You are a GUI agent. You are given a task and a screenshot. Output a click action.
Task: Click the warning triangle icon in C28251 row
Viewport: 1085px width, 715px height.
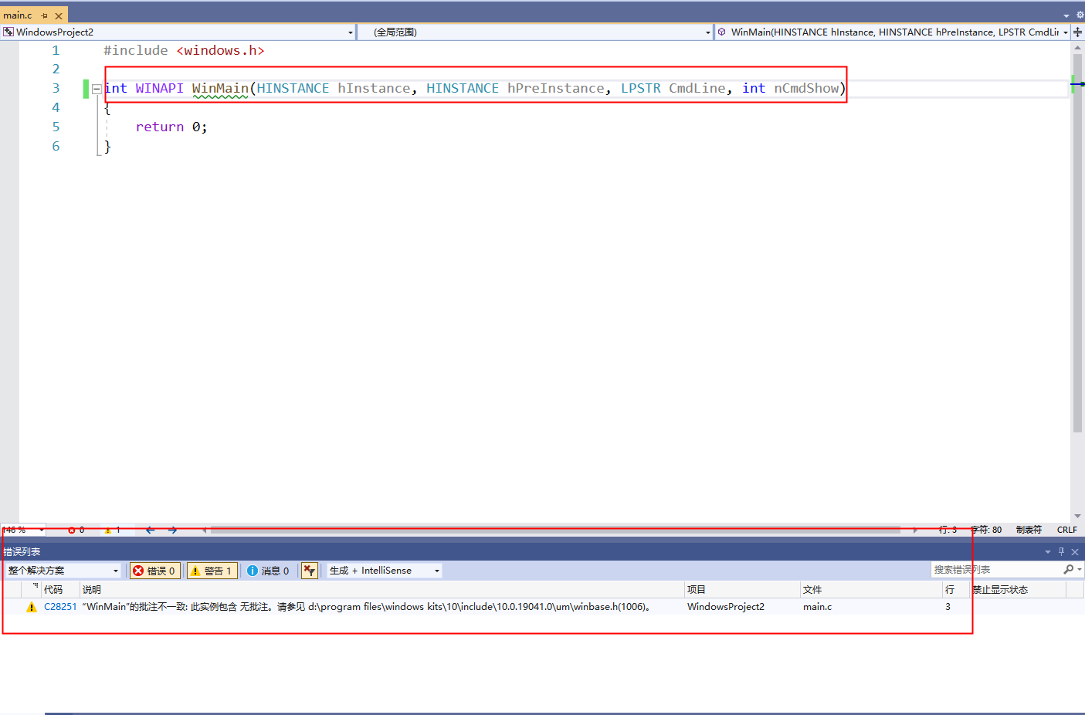[32, 608]
